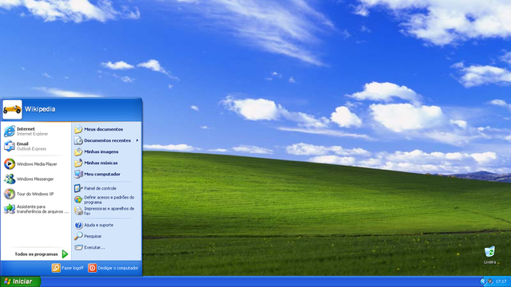This screenshot has width=511, height=287.
Task: Start the Tour do Windows XP icon
Action: [x=10, y=194]
